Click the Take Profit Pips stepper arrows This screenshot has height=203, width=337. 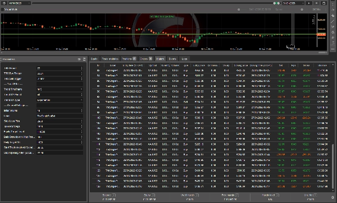81,126
